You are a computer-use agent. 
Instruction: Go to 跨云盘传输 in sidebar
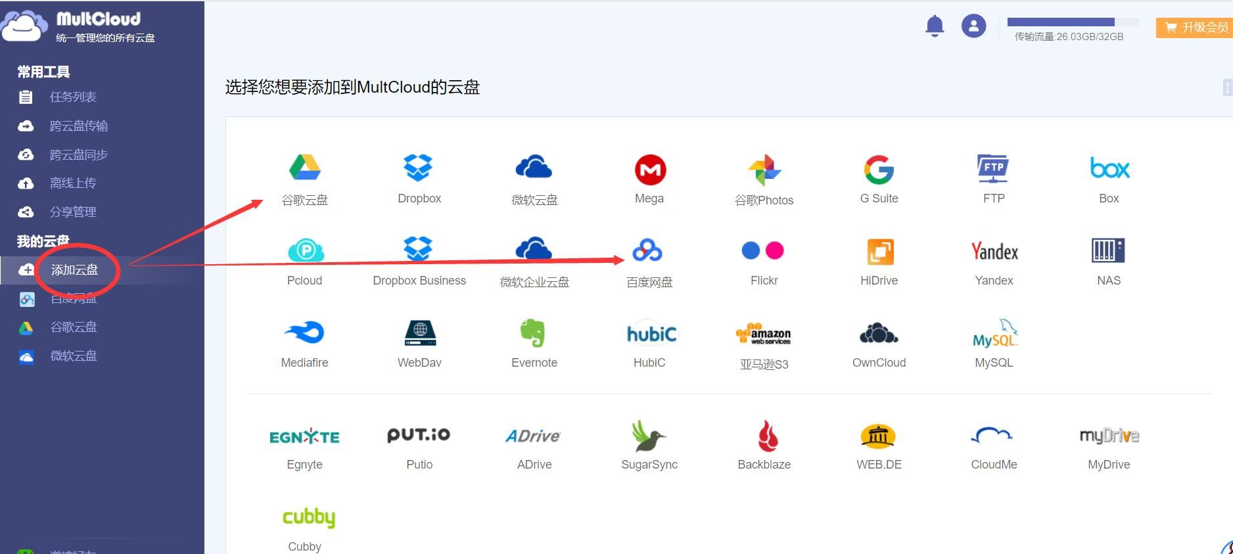click(x=78, y=126)
